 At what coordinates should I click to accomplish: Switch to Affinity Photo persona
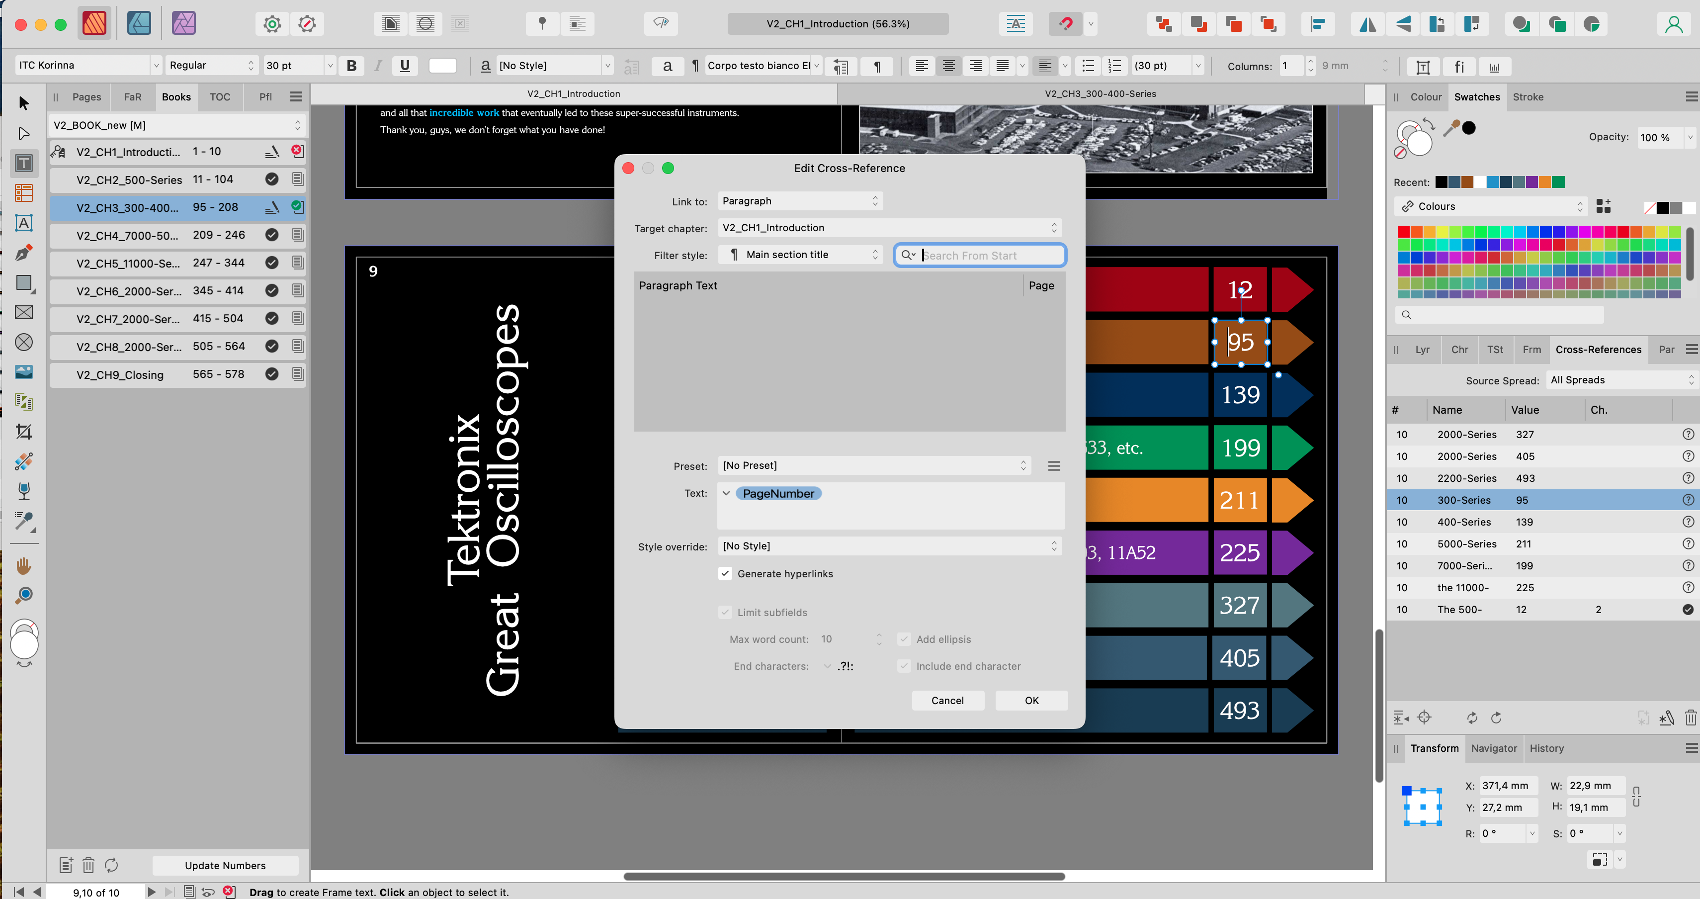(183, 24)
